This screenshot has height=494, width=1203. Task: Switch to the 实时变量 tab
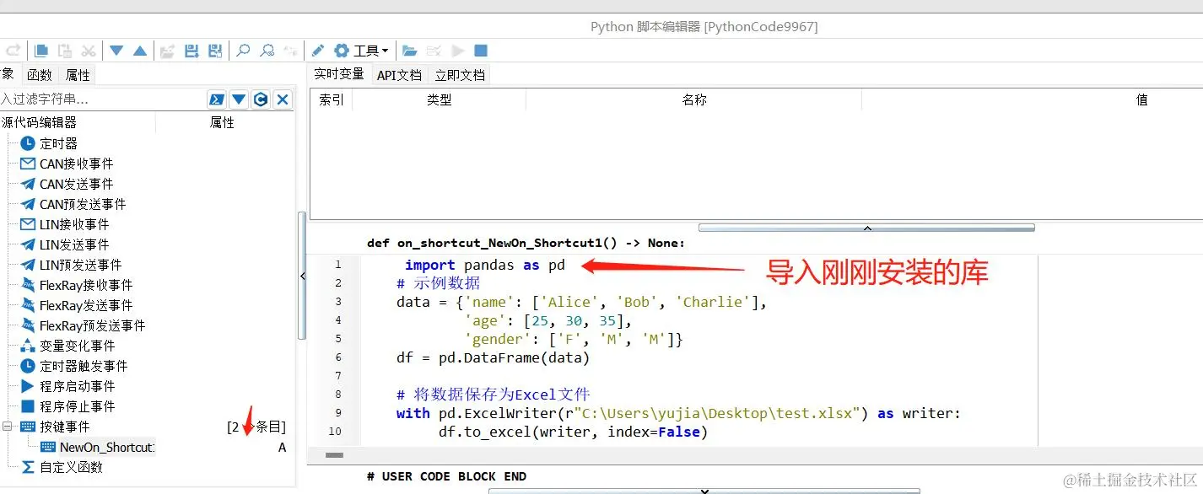click(x=339, y=74)
